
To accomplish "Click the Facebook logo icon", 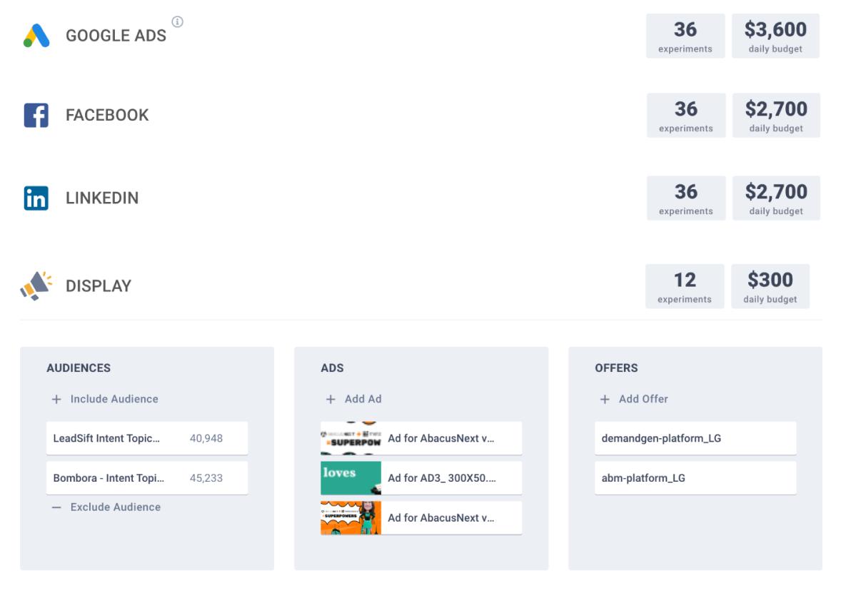I will [36, 115].
